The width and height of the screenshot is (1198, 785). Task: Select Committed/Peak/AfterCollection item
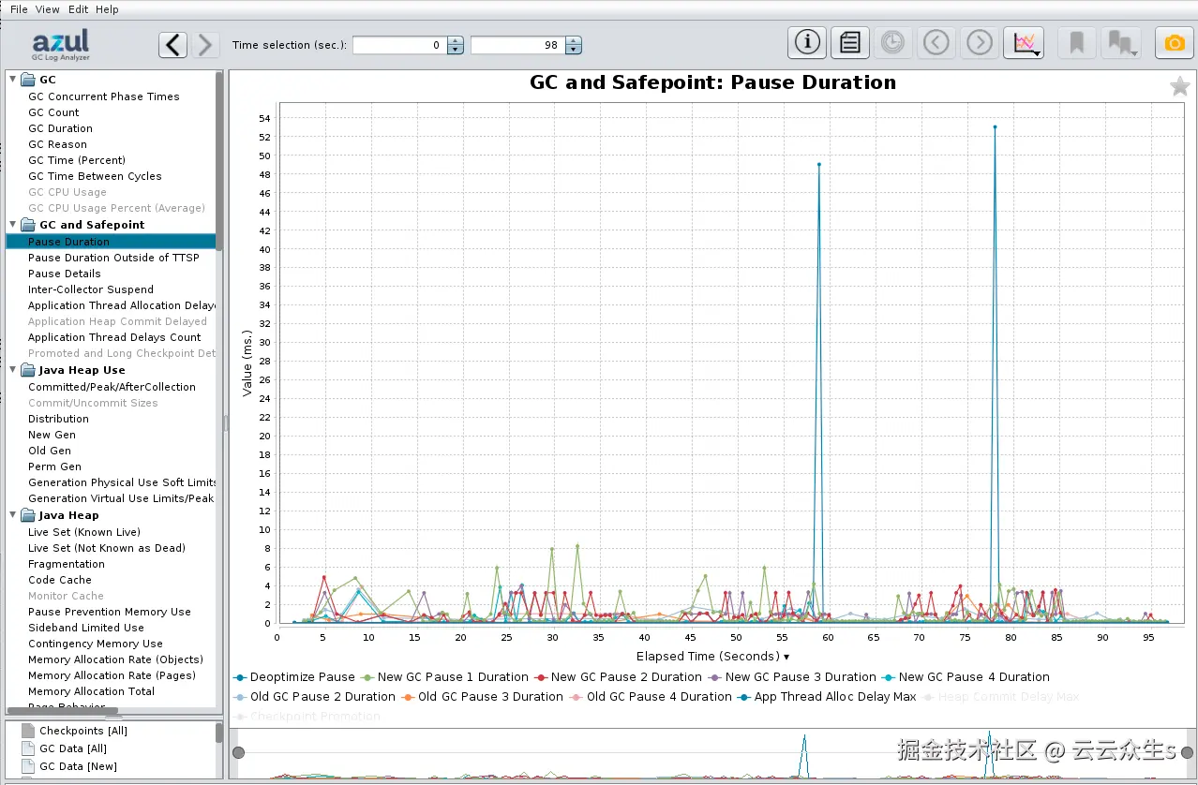(x=112, y=387)
